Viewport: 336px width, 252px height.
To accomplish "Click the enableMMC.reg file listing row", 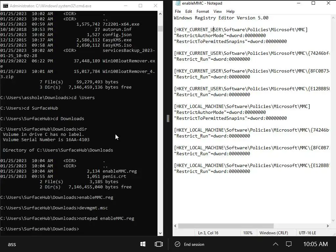I will pos(69,171).
